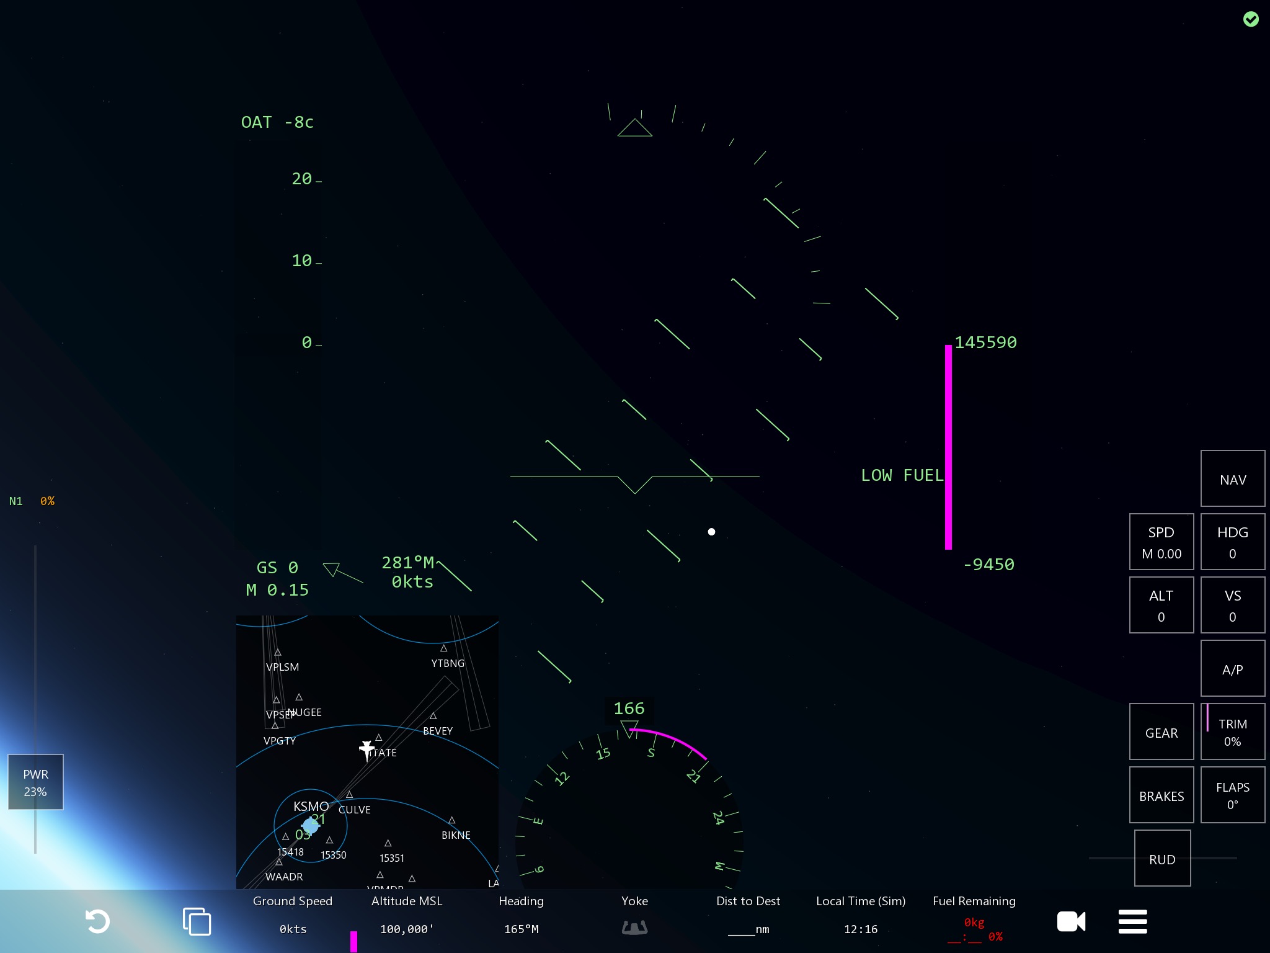The height and width of the screenshot is (953, 1270).
Task: Open the NAV panel
Action: [1232, 479]
